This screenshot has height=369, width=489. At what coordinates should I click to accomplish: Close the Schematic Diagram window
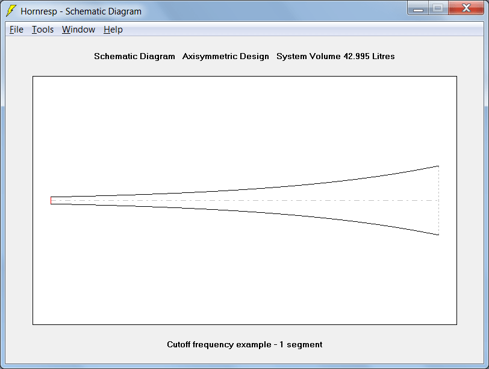pos(466,8)
